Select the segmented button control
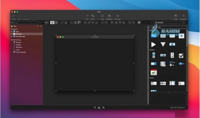The image size is (200, 118). pos(172,44)
